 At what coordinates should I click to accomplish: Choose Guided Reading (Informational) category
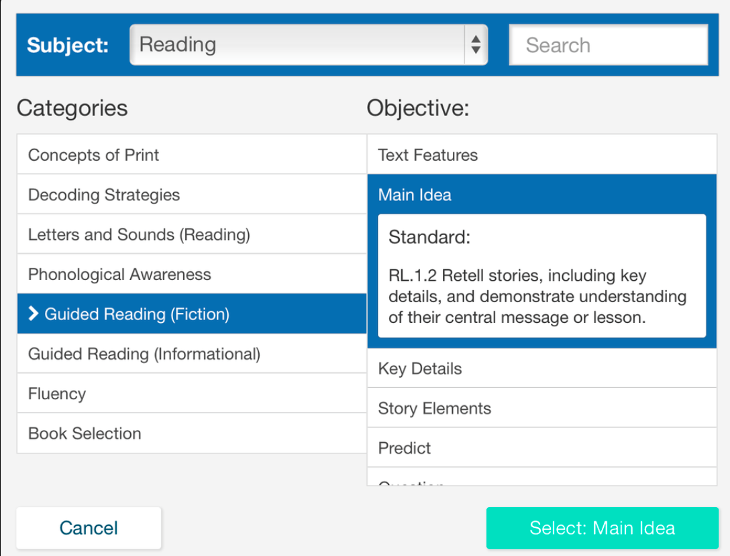click(191, 354)
